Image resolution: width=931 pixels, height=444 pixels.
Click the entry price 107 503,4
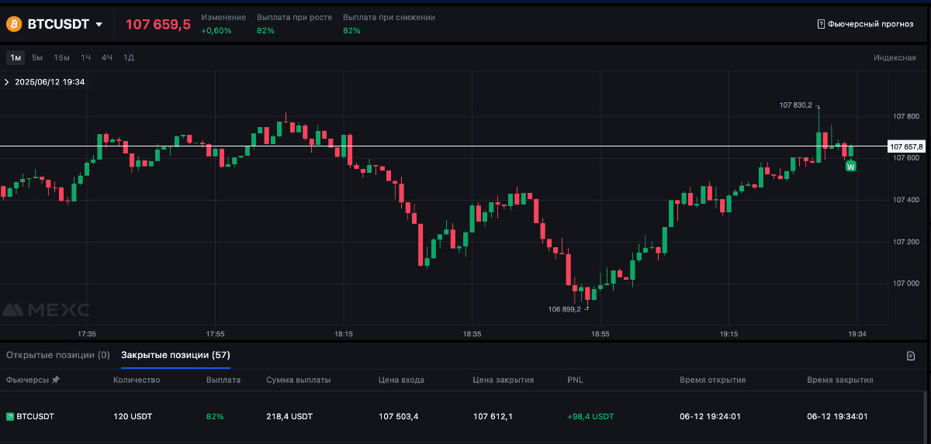(x=399, y=417)
